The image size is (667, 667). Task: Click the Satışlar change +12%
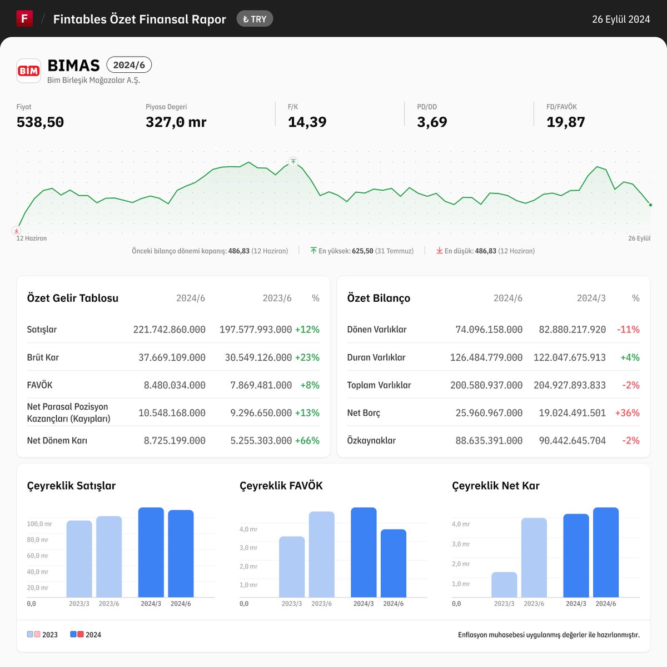click(x=307, y=329)
